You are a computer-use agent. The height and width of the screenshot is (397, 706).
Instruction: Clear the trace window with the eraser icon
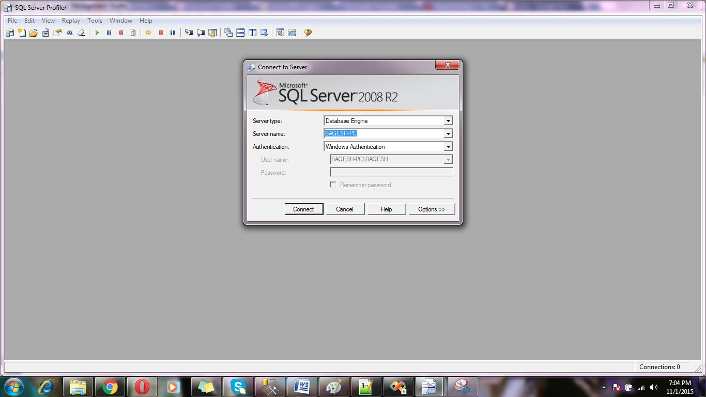(x=81, y=33)
